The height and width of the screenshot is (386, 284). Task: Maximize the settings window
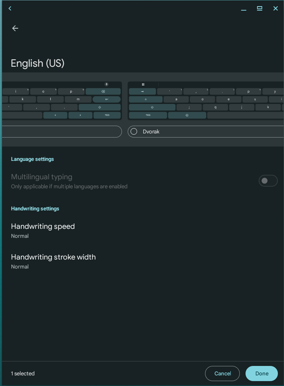coord(259,9)
